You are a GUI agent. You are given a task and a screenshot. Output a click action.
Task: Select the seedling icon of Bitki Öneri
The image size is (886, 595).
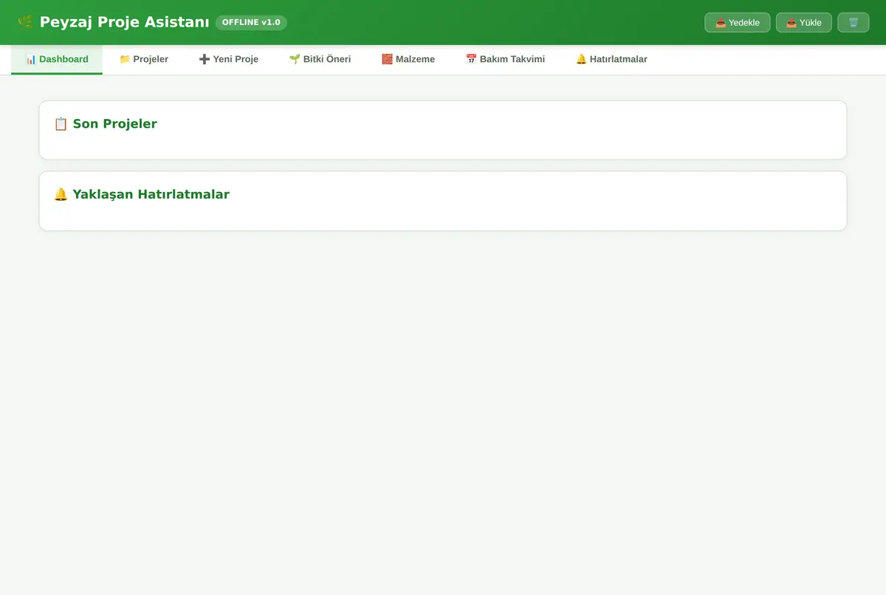(295, 59)
